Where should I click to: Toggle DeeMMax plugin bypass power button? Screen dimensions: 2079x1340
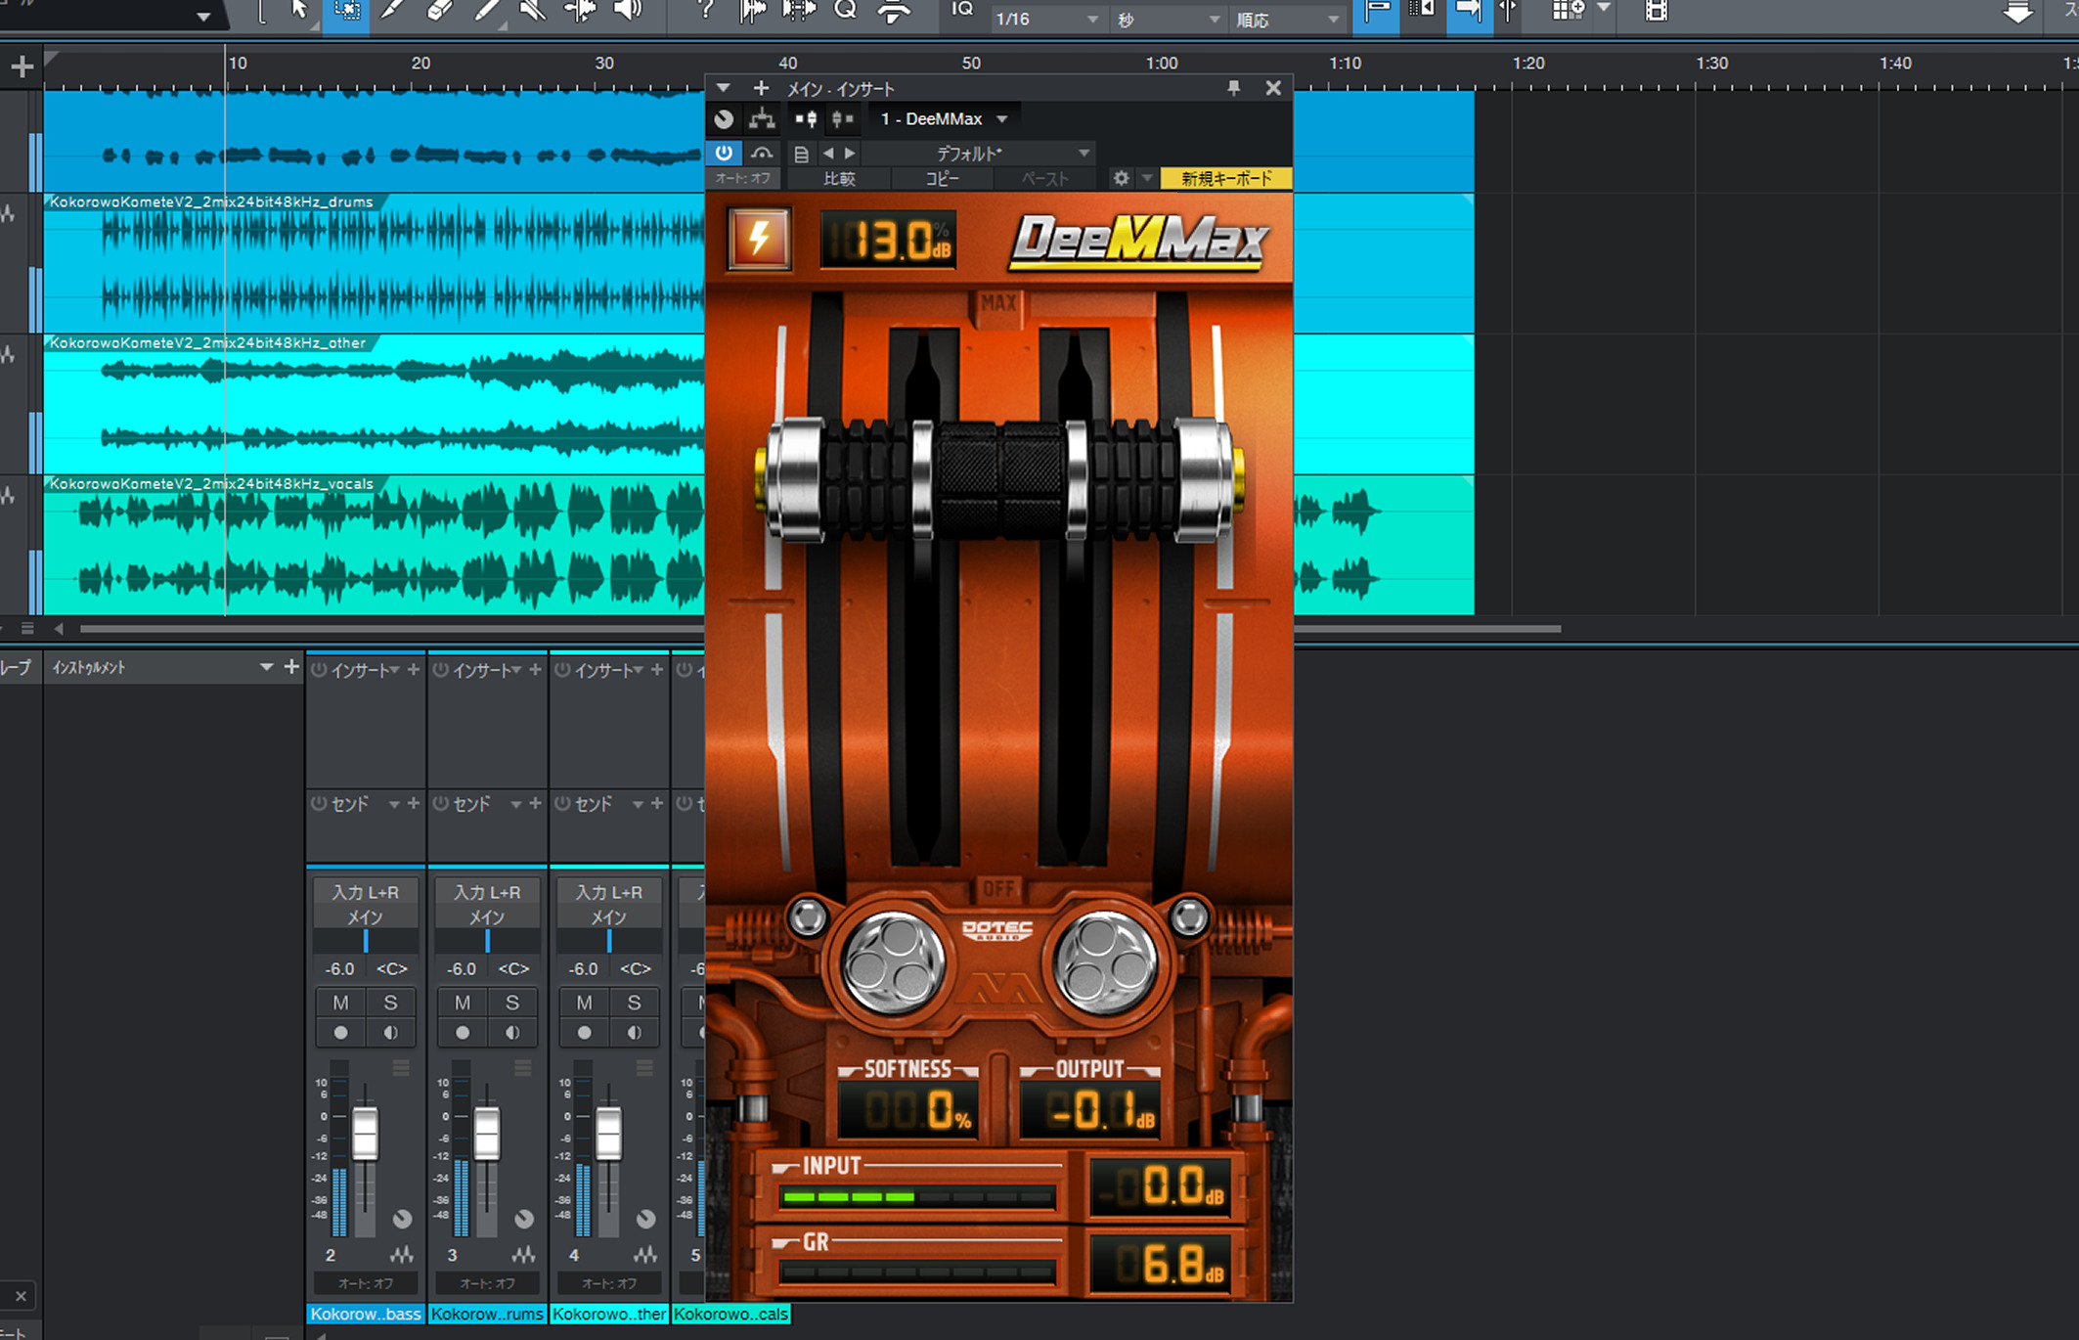(x=724, y=154)
